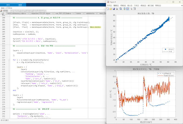This screenshot has height=124, width=183.
Task: Click 'numResponses = numNode;' on line 207
Action: pos(24,34)
